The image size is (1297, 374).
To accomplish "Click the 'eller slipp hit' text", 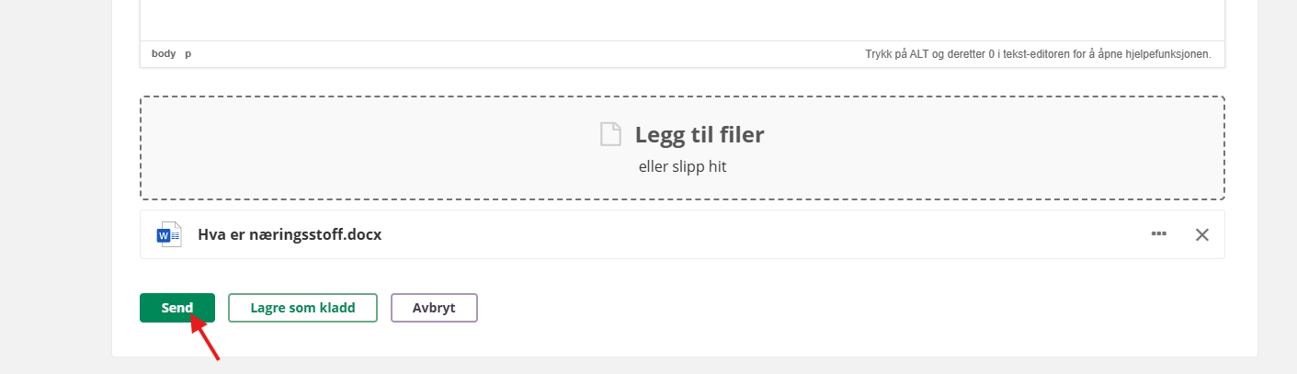I will coord(682,167).
